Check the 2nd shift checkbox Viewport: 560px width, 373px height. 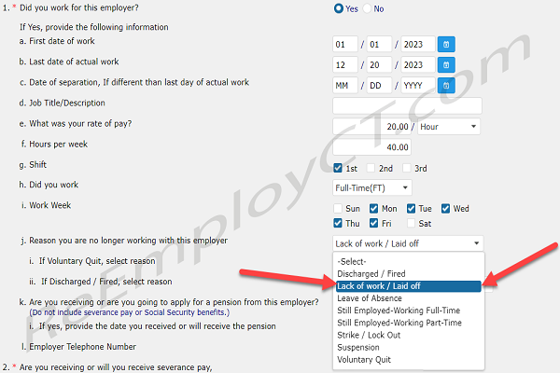click(x=372, y=168)
